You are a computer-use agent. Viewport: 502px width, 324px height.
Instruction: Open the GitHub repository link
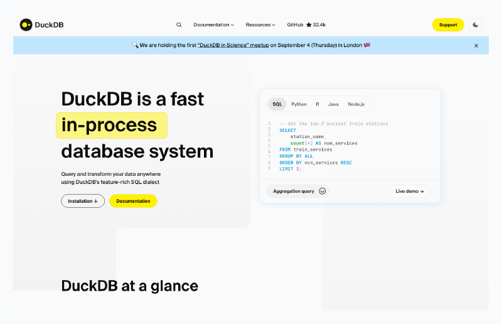coord(295,25)
